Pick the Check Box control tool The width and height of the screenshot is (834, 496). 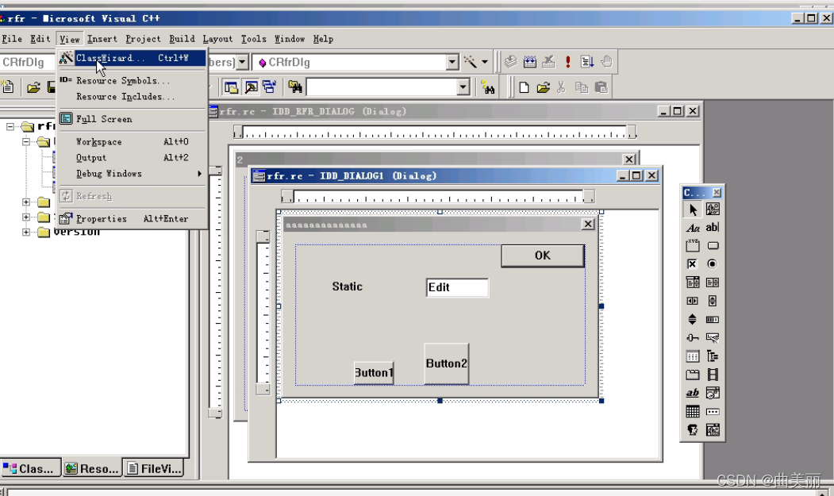(x=693, y=264)
